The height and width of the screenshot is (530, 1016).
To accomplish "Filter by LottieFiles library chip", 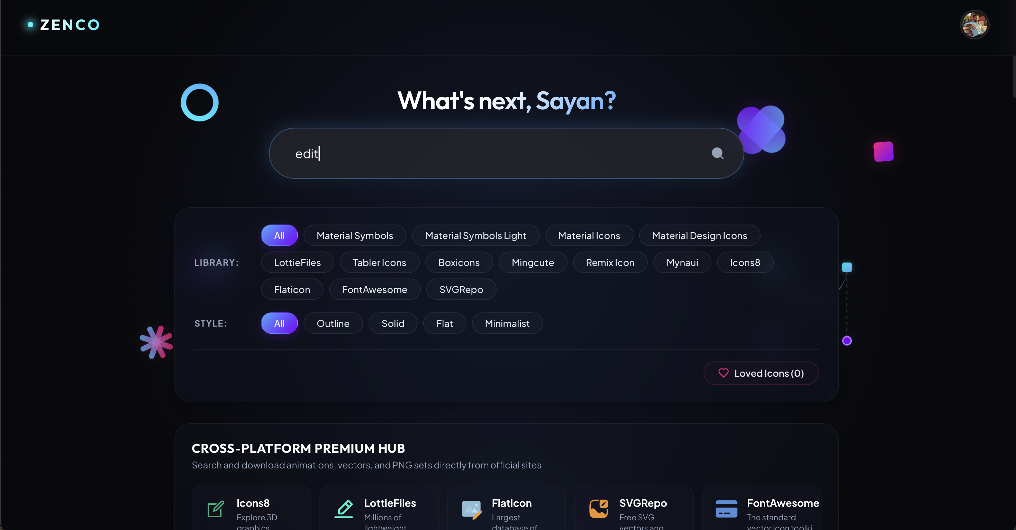I will tap(297, 262).
